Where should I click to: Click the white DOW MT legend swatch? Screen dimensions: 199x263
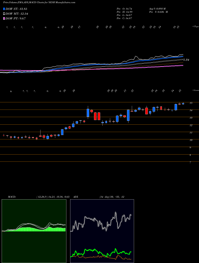click(4, 14)
